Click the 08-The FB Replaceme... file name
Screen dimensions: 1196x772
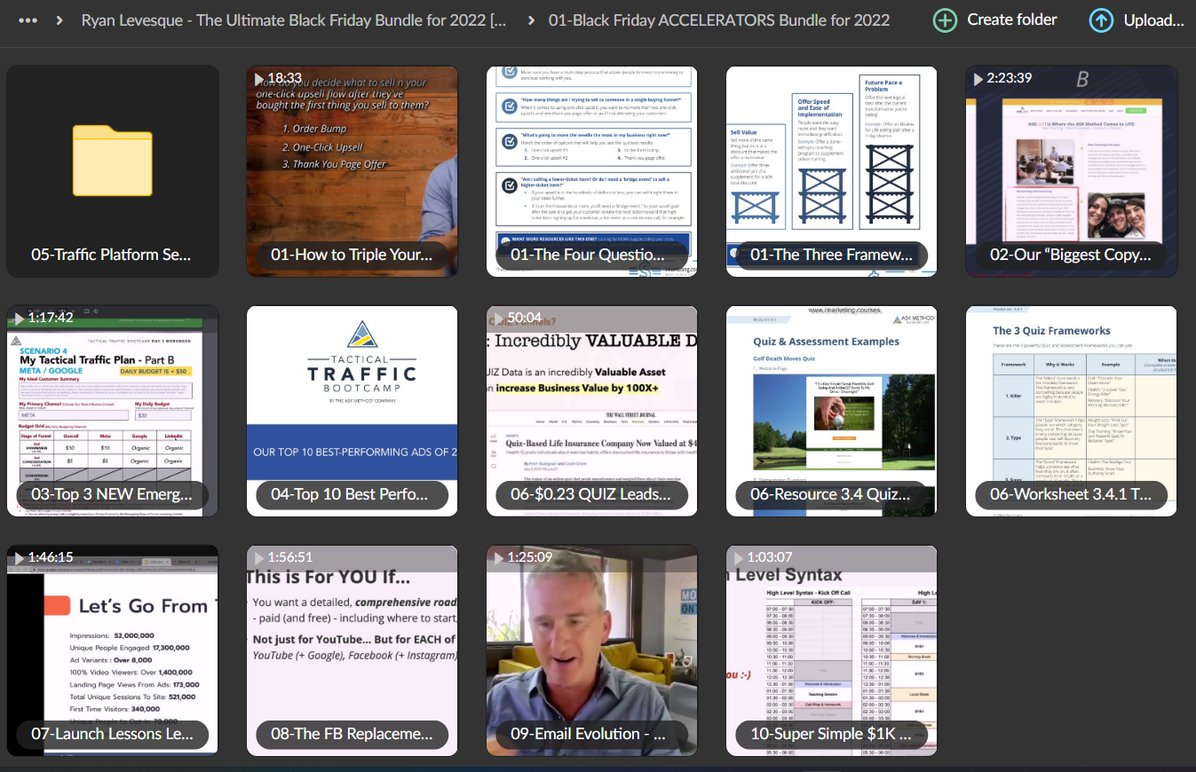click(352, 734)
